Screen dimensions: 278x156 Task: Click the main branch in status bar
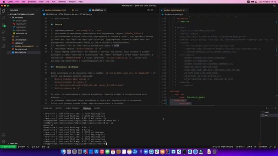[21, 147]
